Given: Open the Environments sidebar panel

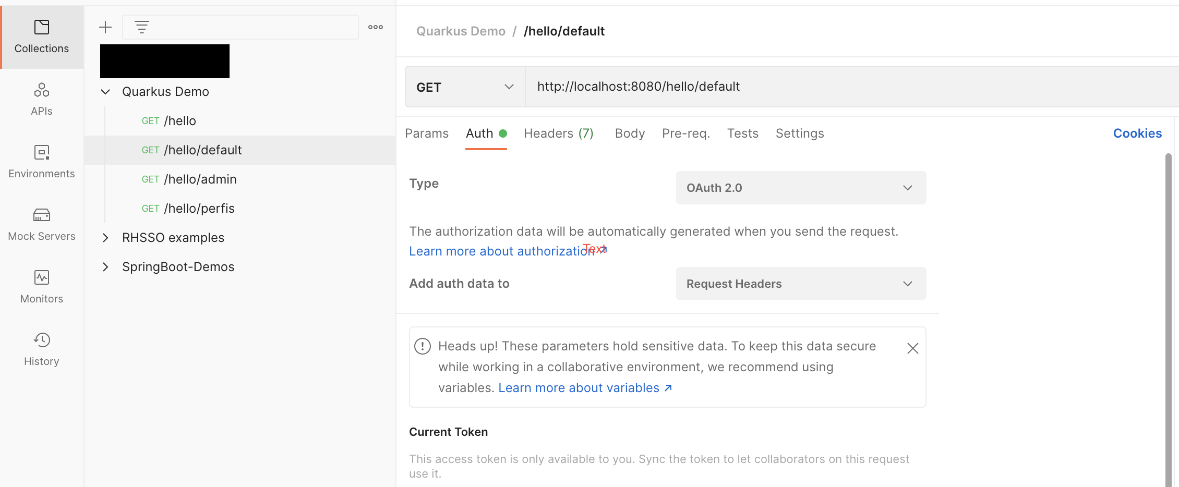Looking at the screenshot, I should (42, 162).
